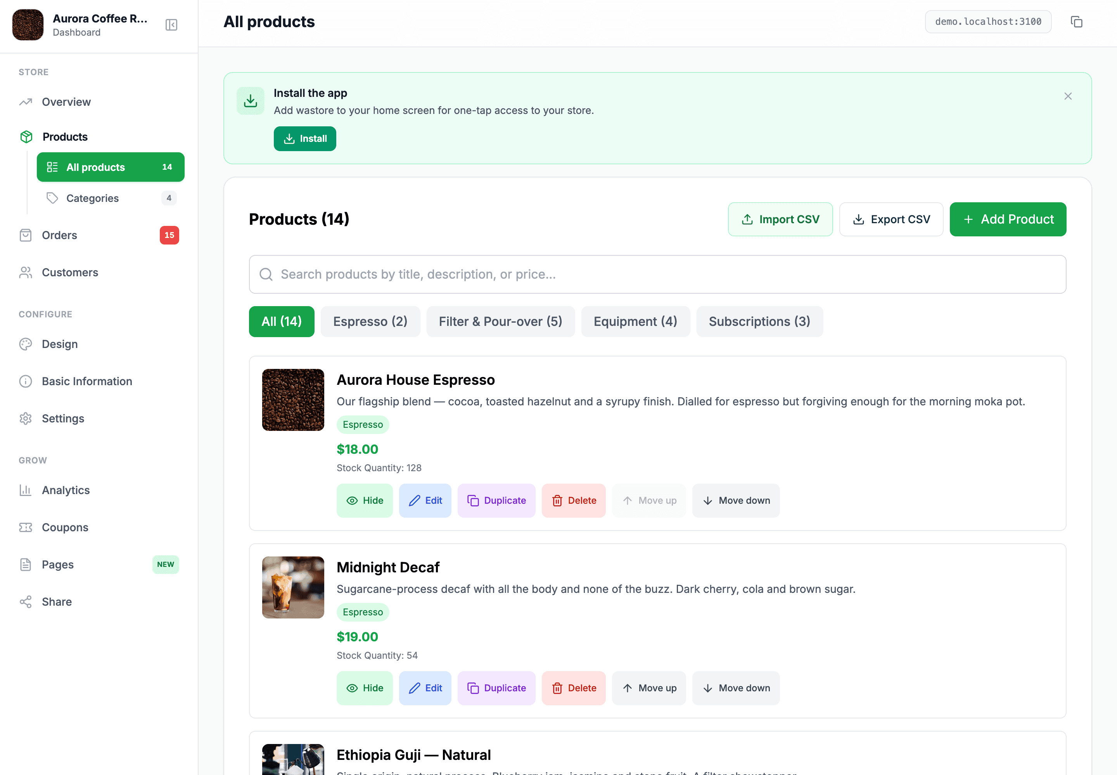The width and height of the screenshot is (1117, 775).
Task: Move Aurora House Espresso down
Action: 736,501
